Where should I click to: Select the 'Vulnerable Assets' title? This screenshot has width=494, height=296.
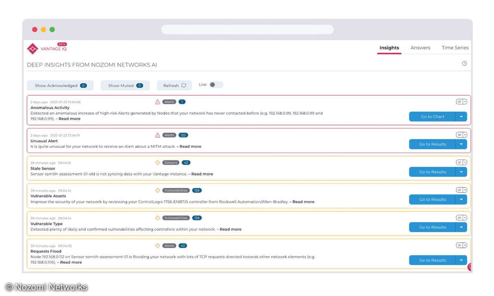point(48,196)
